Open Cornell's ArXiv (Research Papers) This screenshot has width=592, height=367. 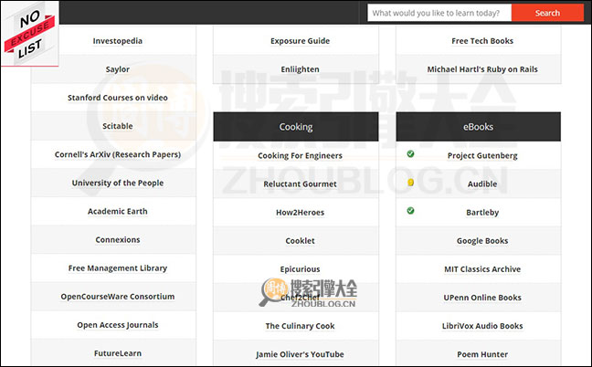(118, 154)
